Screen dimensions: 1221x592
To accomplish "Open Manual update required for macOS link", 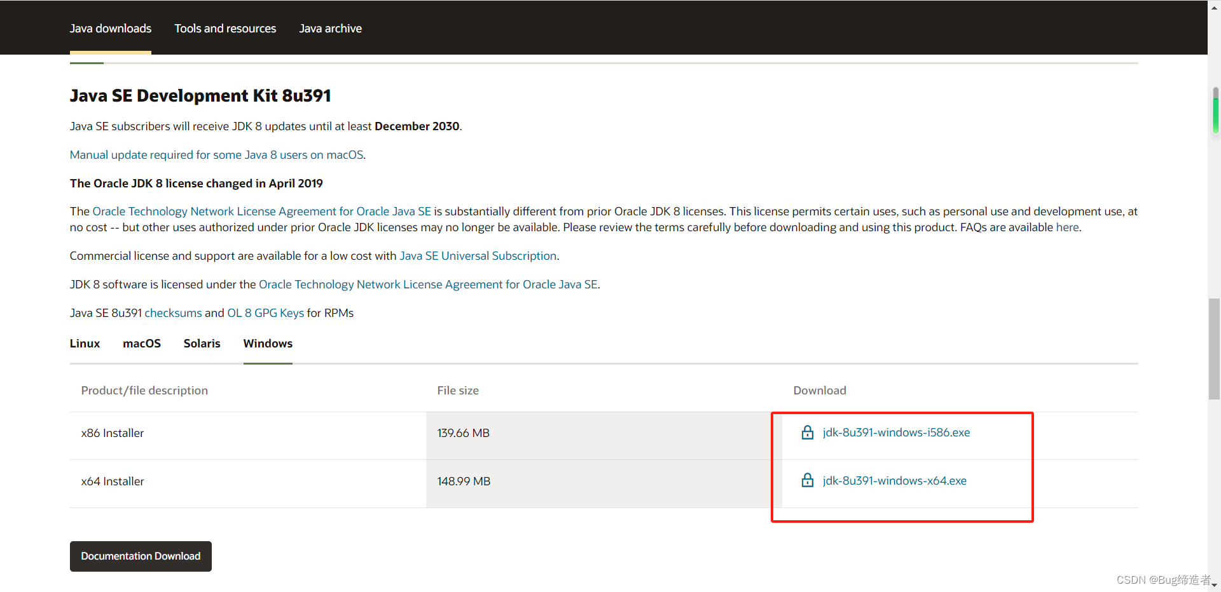I will [x=217, y=155].
